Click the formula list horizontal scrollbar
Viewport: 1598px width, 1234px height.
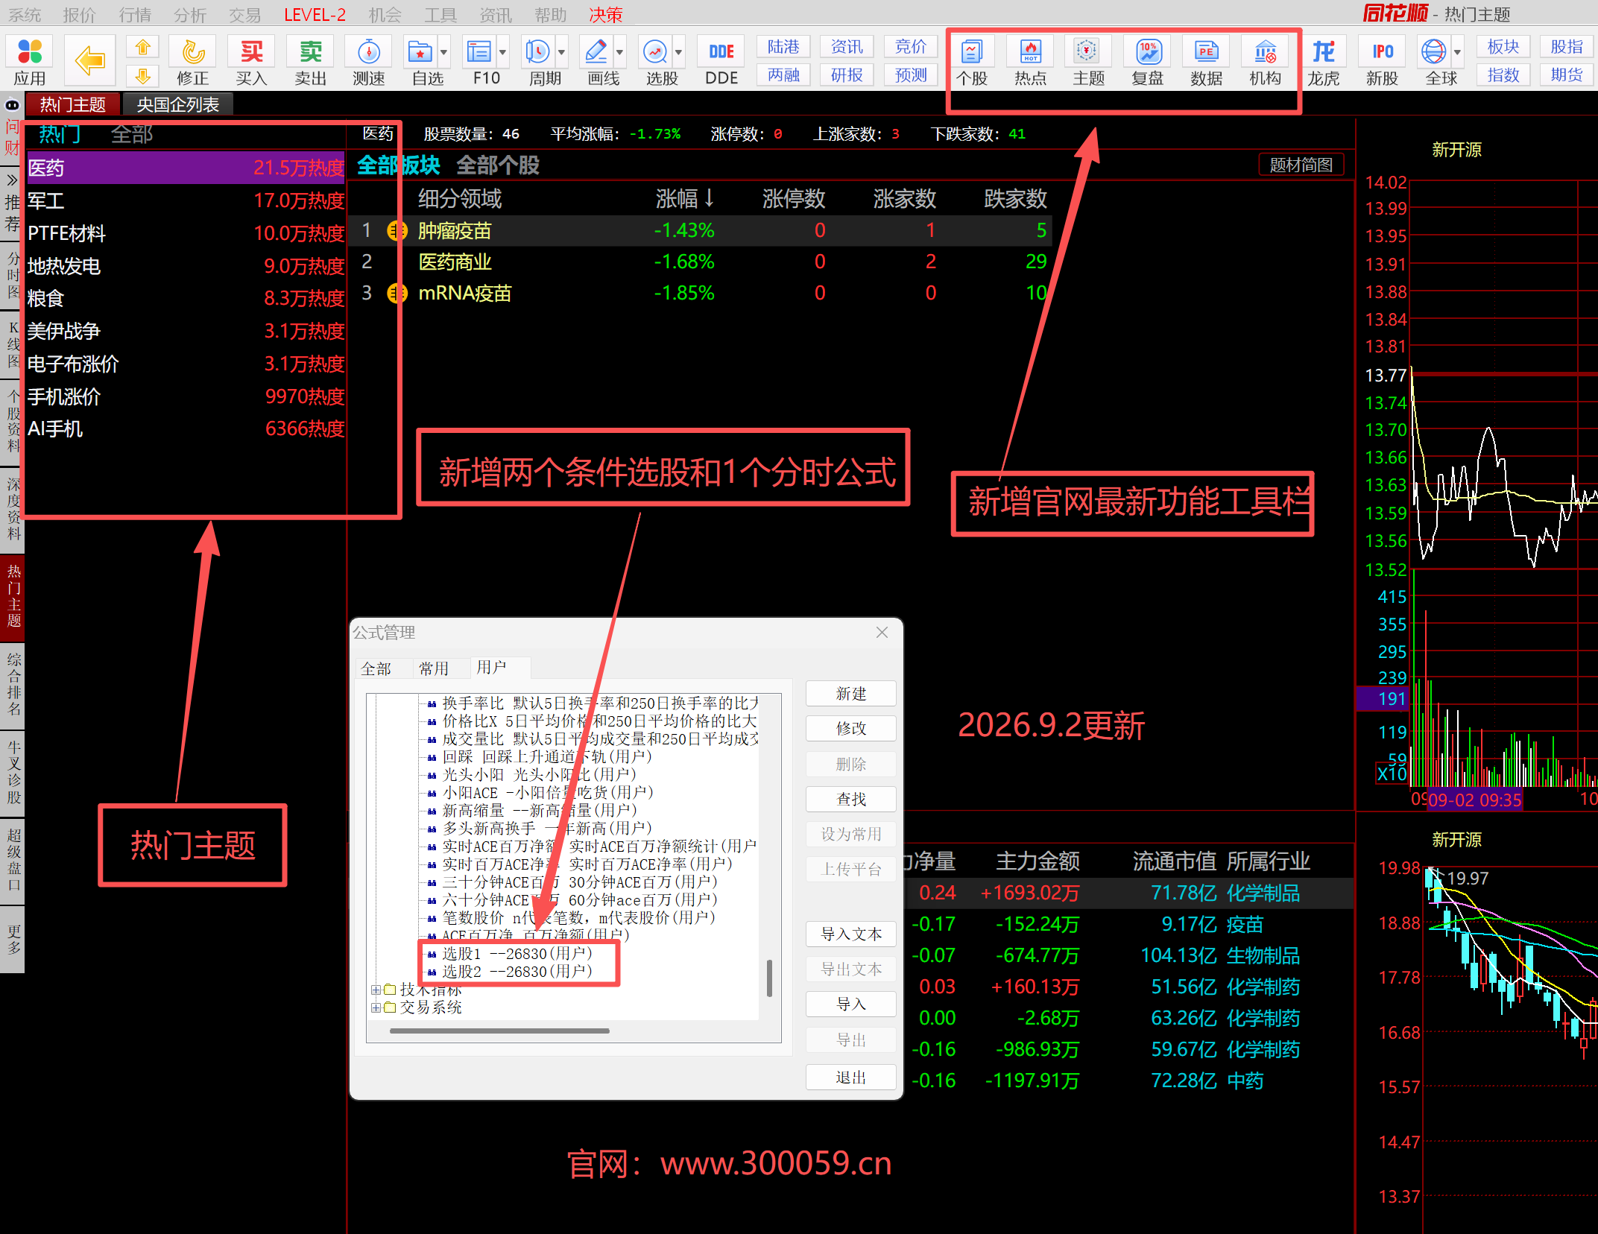point(499,1031)
